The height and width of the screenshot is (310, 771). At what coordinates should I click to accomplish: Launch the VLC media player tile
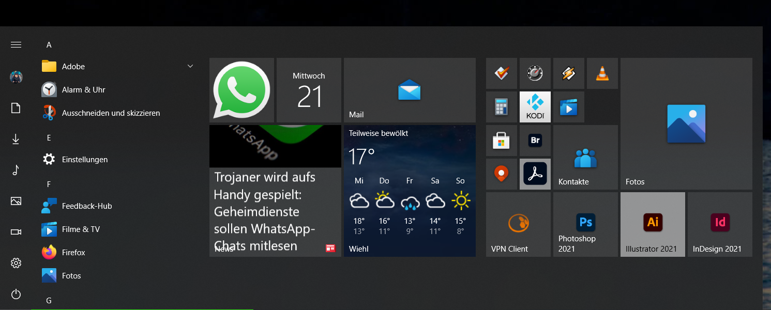pos(602,73)
